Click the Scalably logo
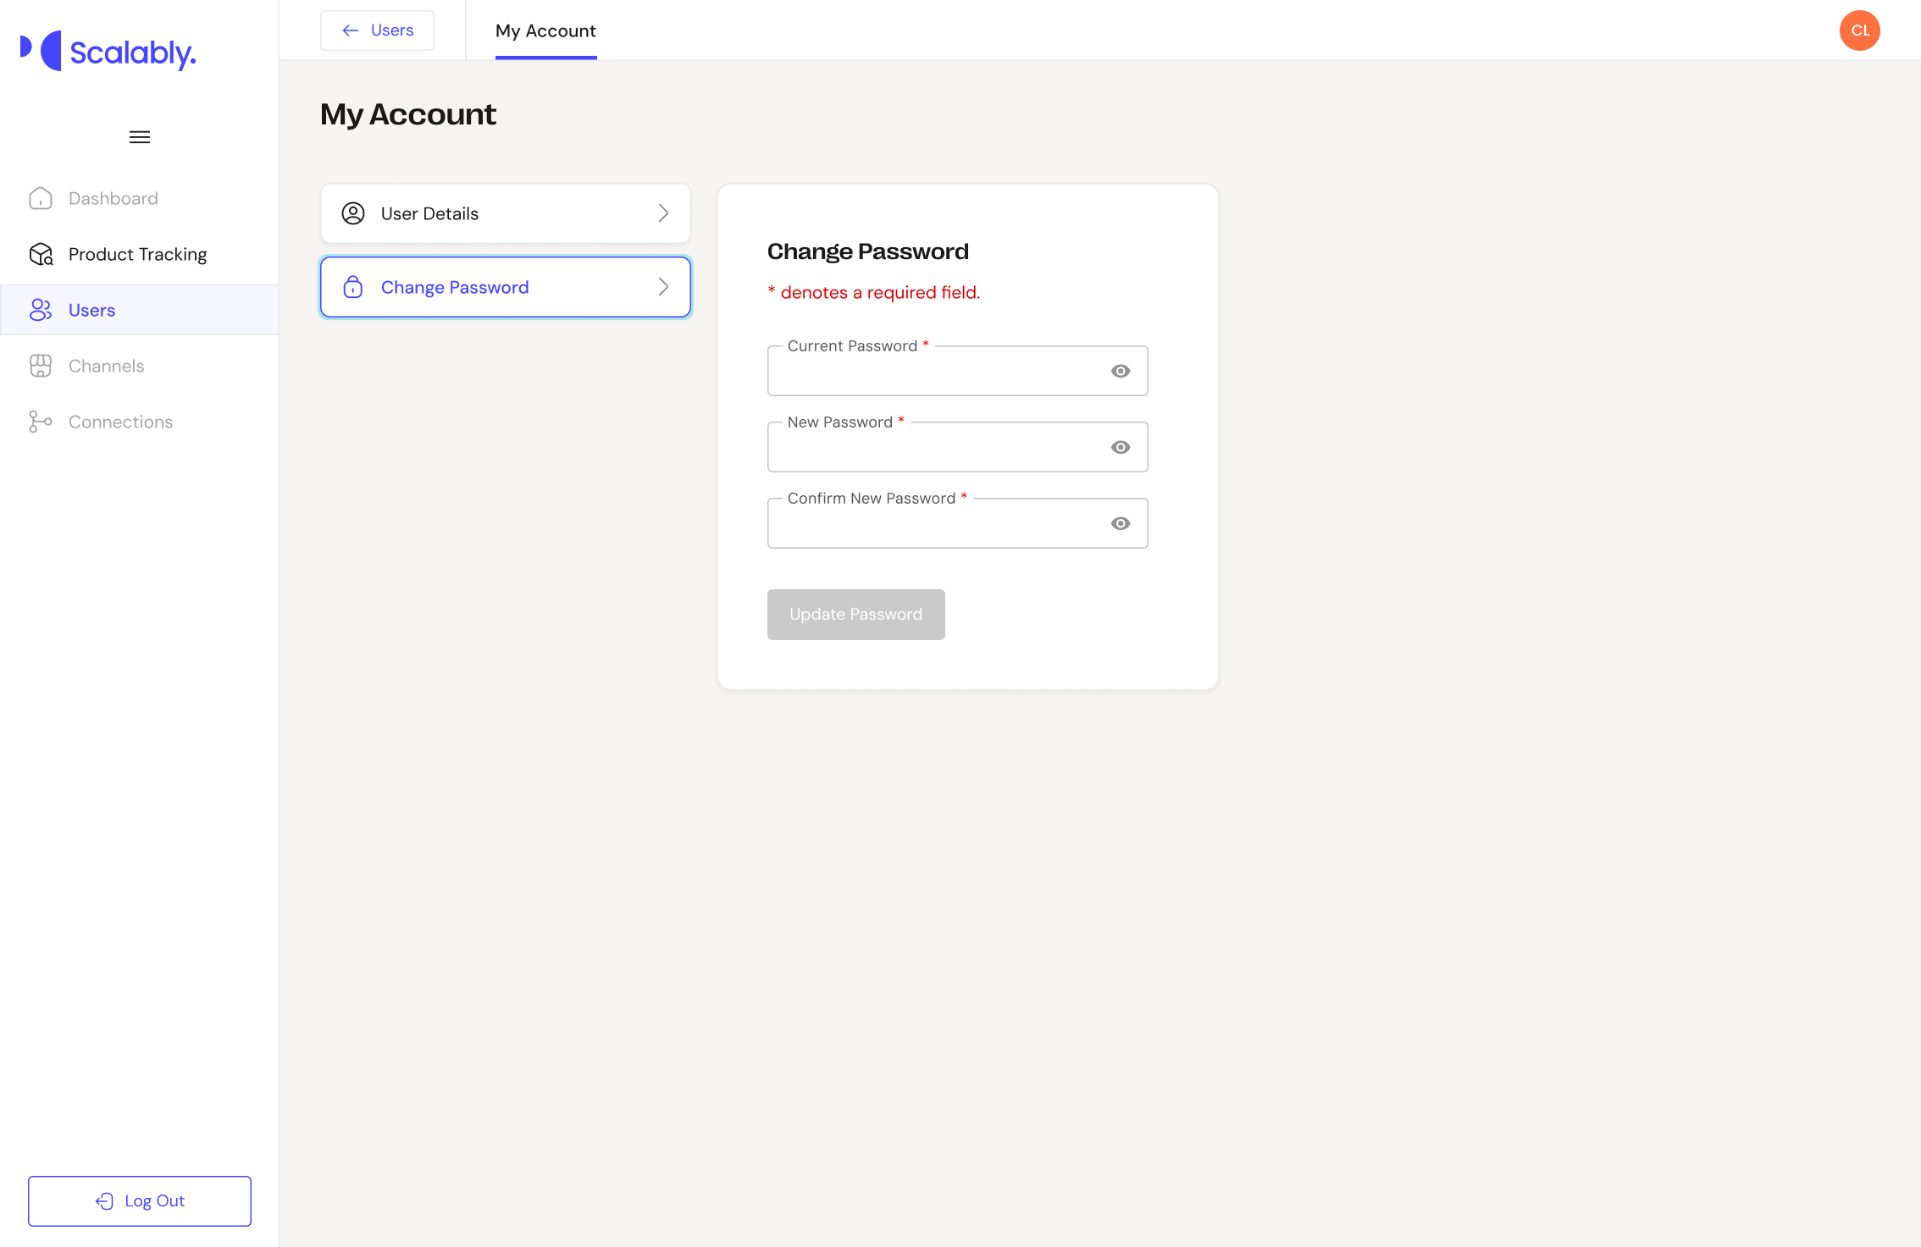The image size is (1921, 1247). coord(108,52)
